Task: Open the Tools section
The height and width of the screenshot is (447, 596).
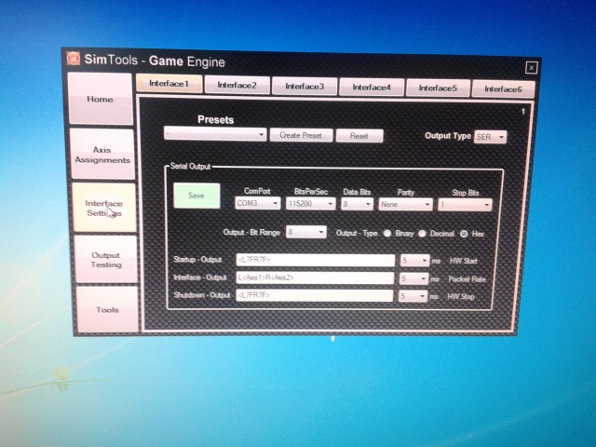Action: 108,310
